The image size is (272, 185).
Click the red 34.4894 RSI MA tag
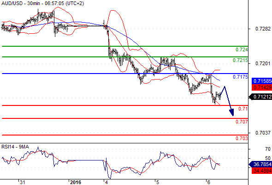[x=262, y=171]
